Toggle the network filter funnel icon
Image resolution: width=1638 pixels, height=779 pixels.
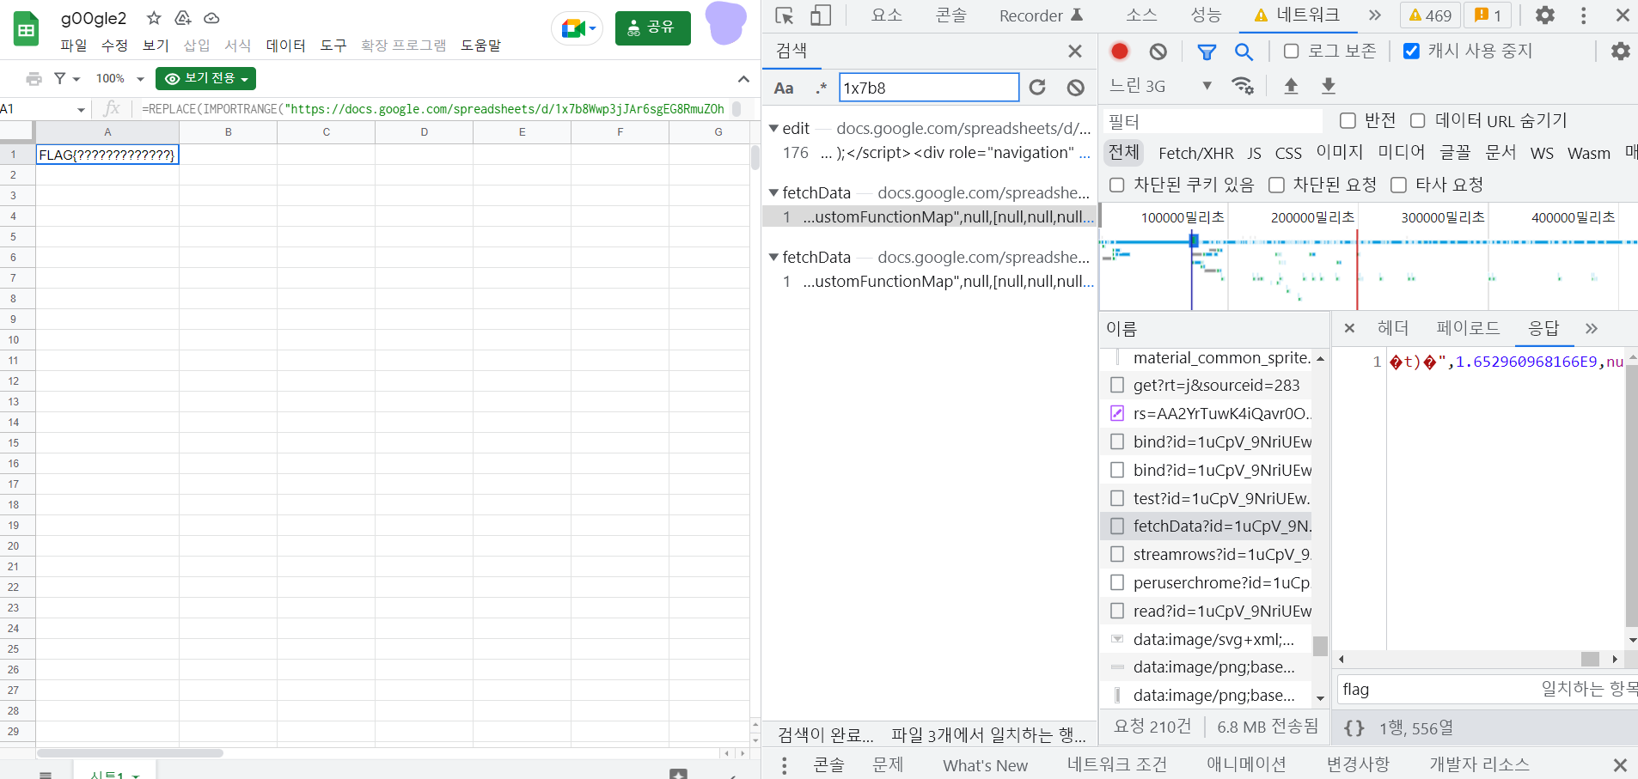[1207, 52]
